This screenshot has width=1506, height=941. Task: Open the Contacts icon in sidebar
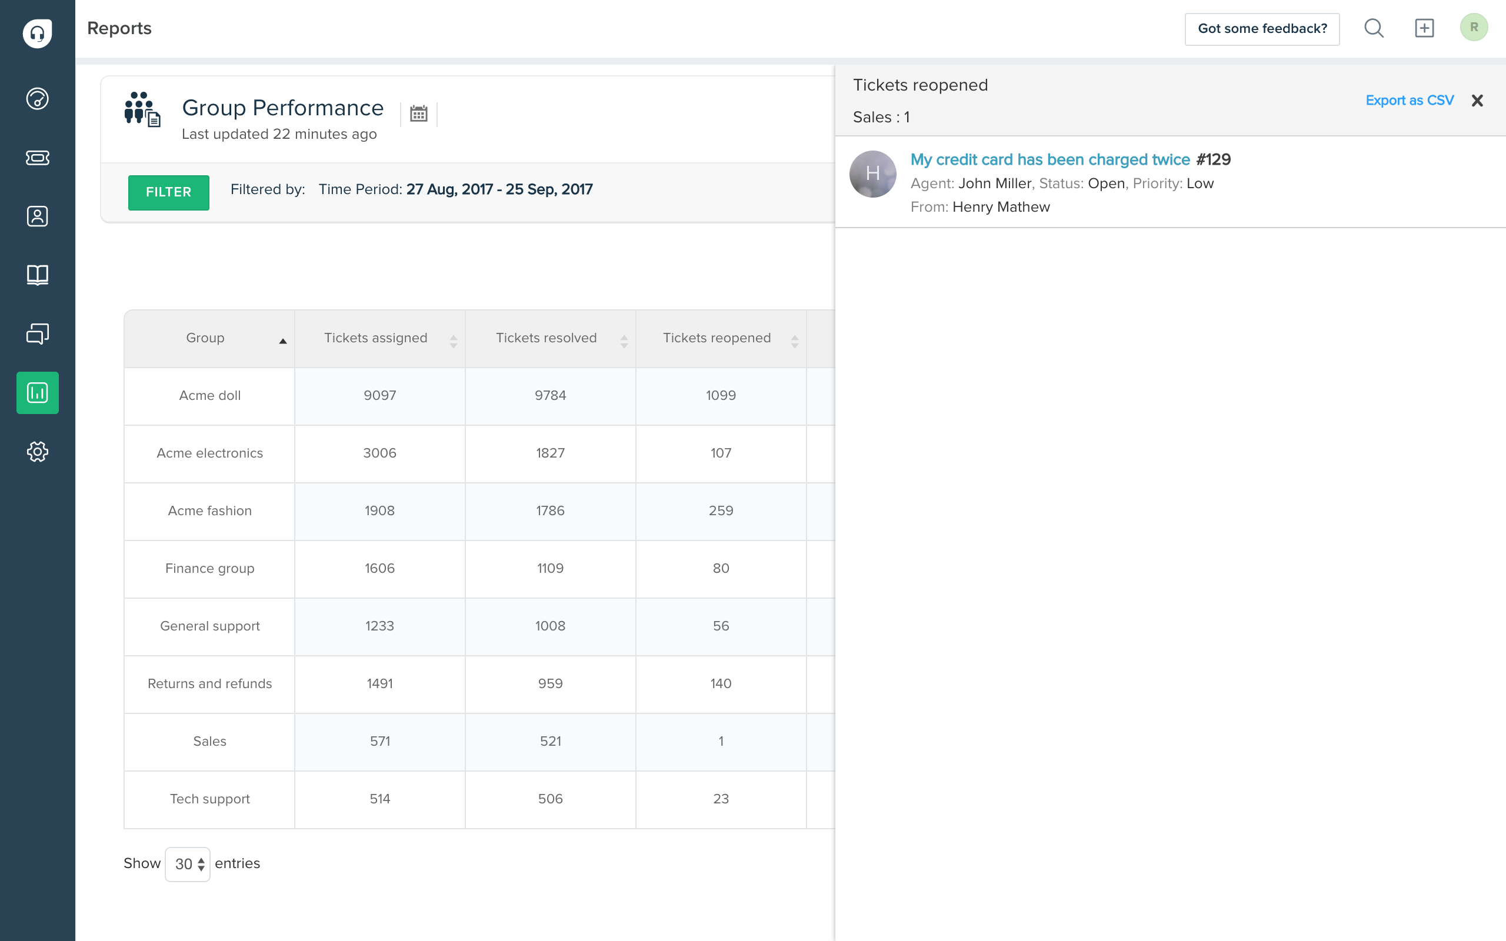tap(37, 216)
